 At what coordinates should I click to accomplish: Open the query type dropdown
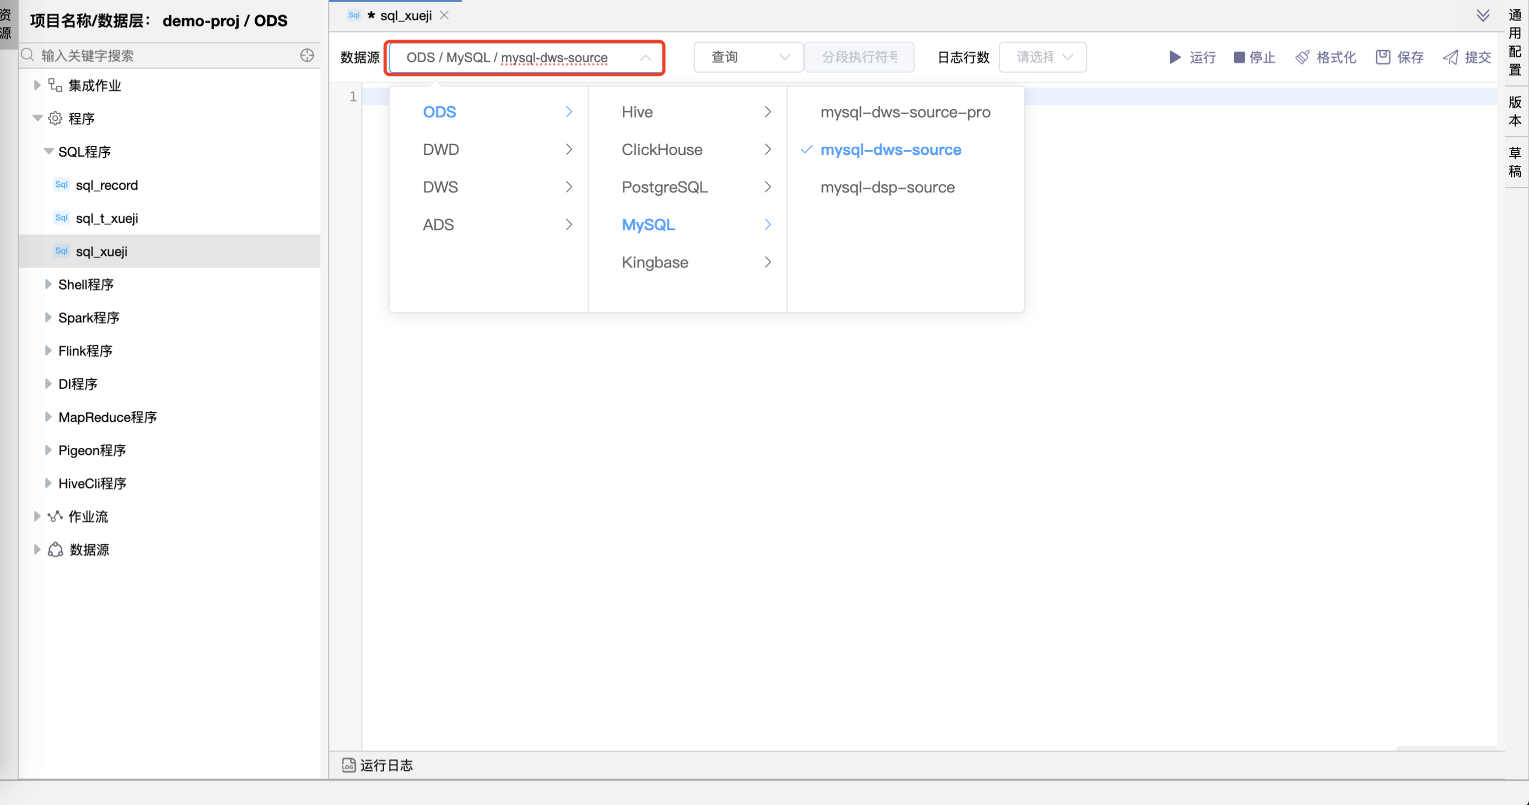(749, 57)
